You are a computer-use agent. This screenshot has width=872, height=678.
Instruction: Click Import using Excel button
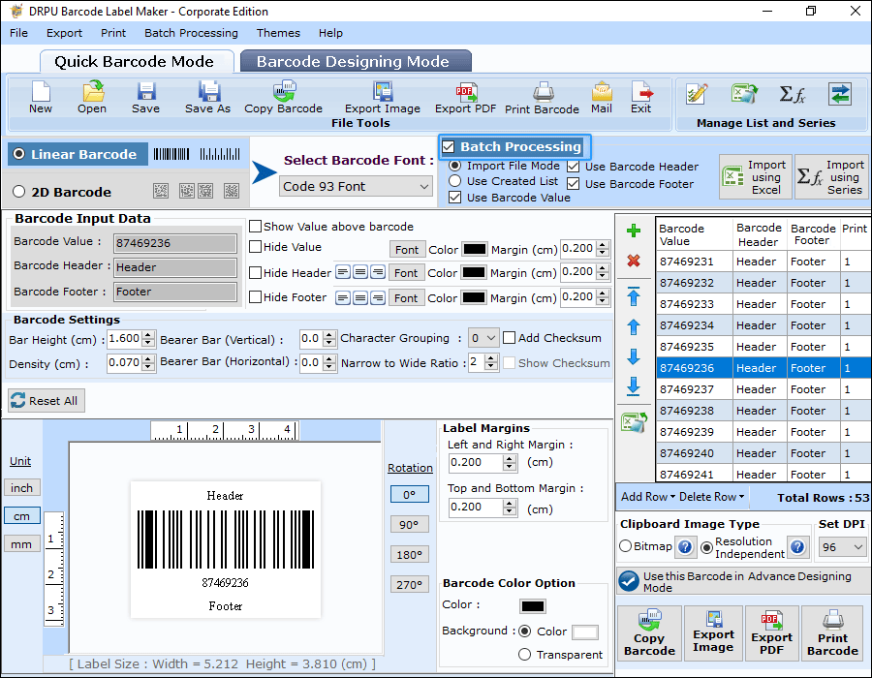(x=755, y=177)
